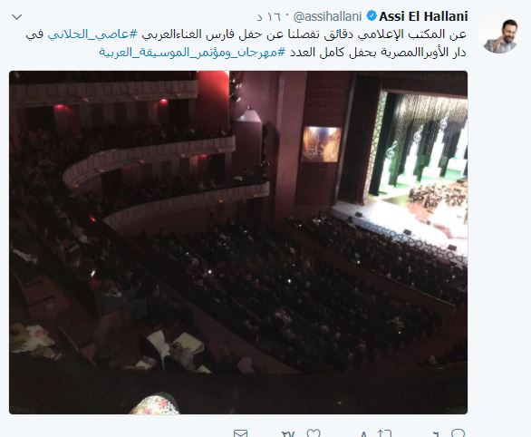Click the reply count number

(436, 434)
